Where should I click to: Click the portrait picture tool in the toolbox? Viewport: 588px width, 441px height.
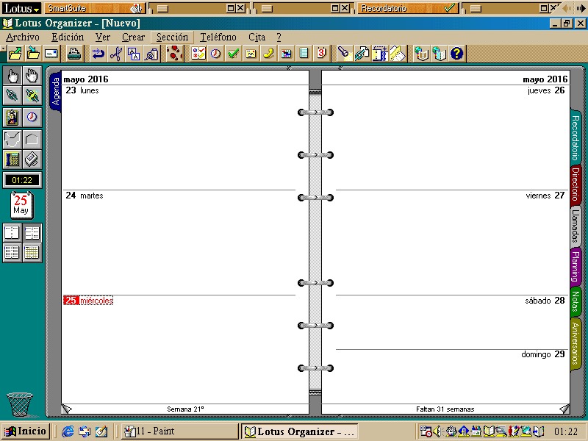coord(12,118)
